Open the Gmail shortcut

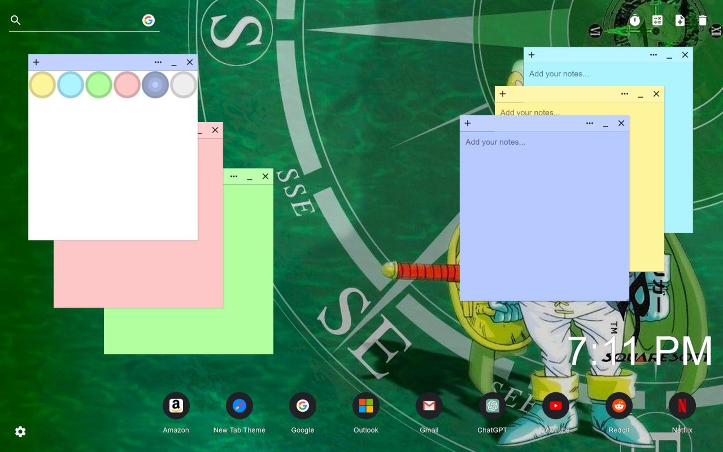429,406
